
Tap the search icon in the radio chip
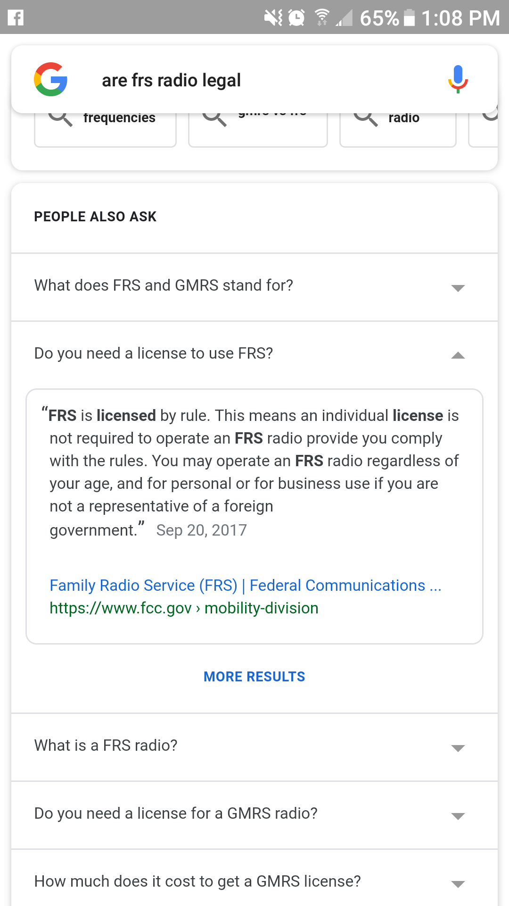click(x=366, y=117)
